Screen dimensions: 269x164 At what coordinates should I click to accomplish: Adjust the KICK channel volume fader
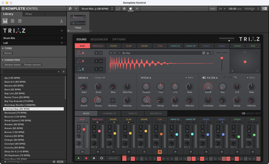pyautogui.click(x=84, y=130)
